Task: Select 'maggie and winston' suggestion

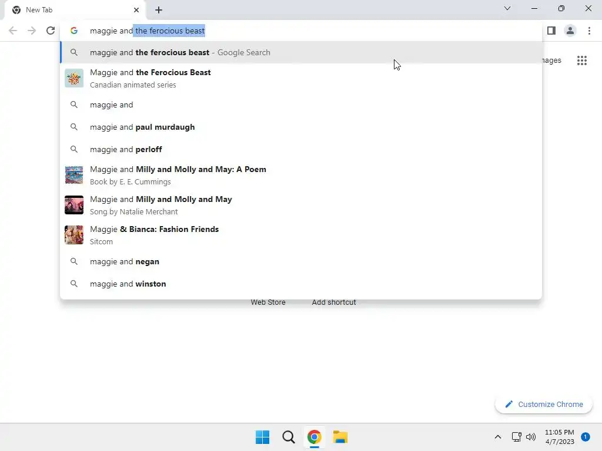Action: [x=301, y=284]
